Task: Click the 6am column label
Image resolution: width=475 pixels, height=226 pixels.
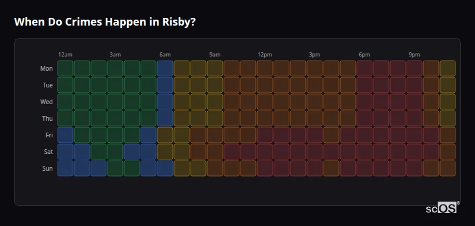Action: coord(165,55)
